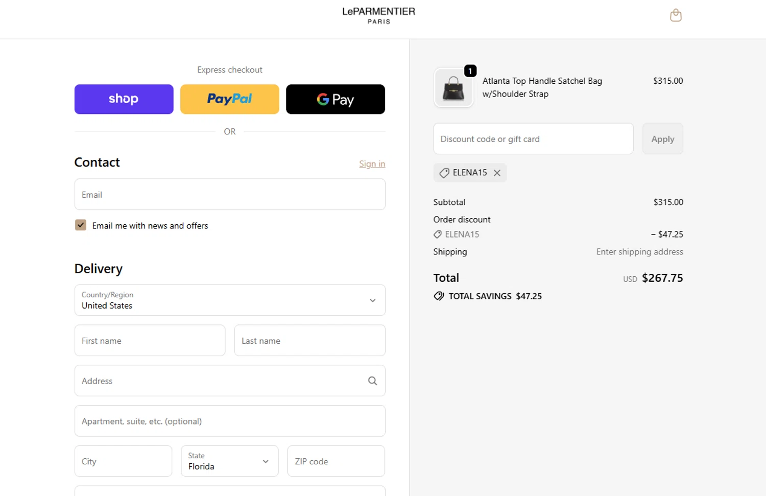Click the Enter shipping address text

pyautogui.click(x=640, y=252)
